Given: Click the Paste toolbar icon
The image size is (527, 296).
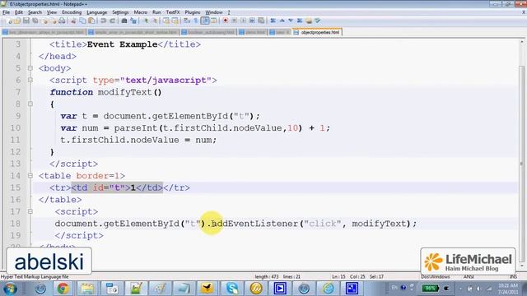Looking at the screenshot, I should [x=91, y=21].
